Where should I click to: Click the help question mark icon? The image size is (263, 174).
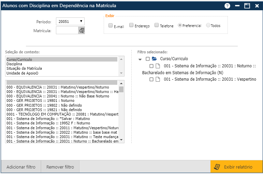point(227,6)
